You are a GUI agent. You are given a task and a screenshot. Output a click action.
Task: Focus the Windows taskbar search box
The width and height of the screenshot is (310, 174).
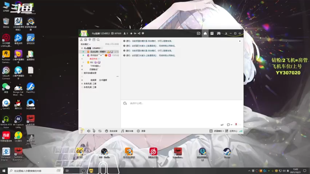pyautogui.click(x=35, y=171)
